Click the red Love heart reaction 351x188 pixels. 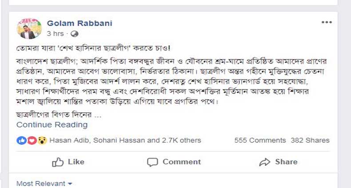click(x=31, y=140)
